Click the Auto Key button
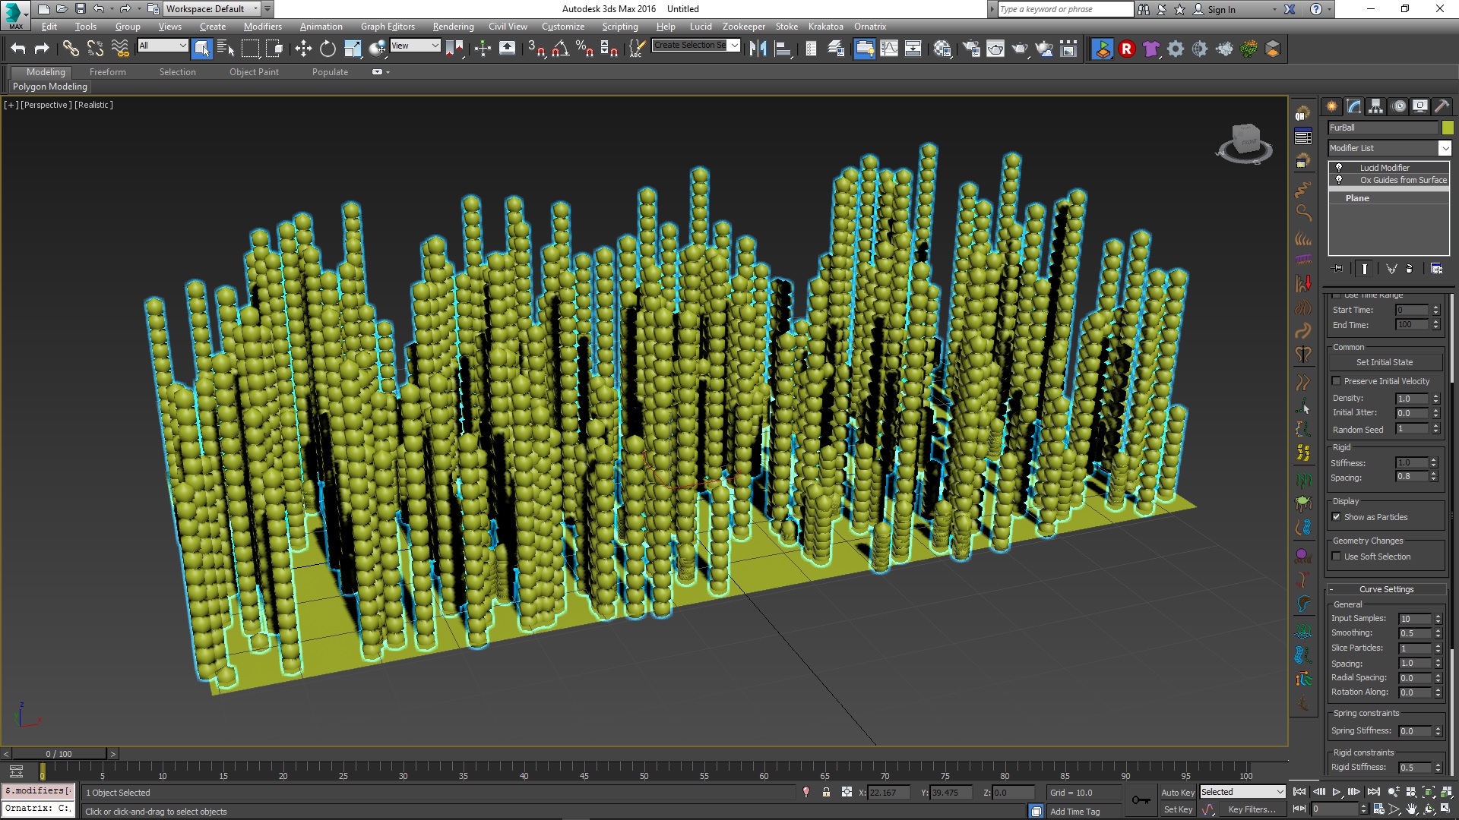Image resolution: width=1459 pixels, height=820 pixels. (1177, 792)
